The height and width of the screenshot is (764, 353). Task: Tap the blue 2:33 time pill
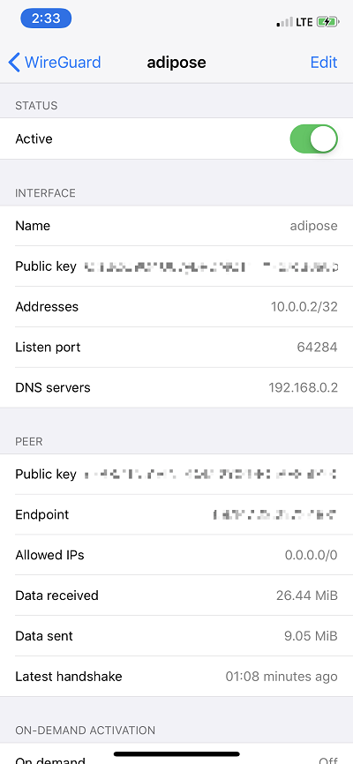tap(46, 19)
